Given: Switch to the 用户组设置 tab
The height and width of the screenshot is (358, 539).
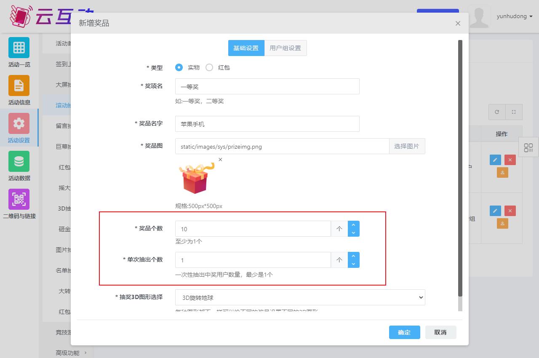Looking at the screenshot, I should (x=285, y=48).
